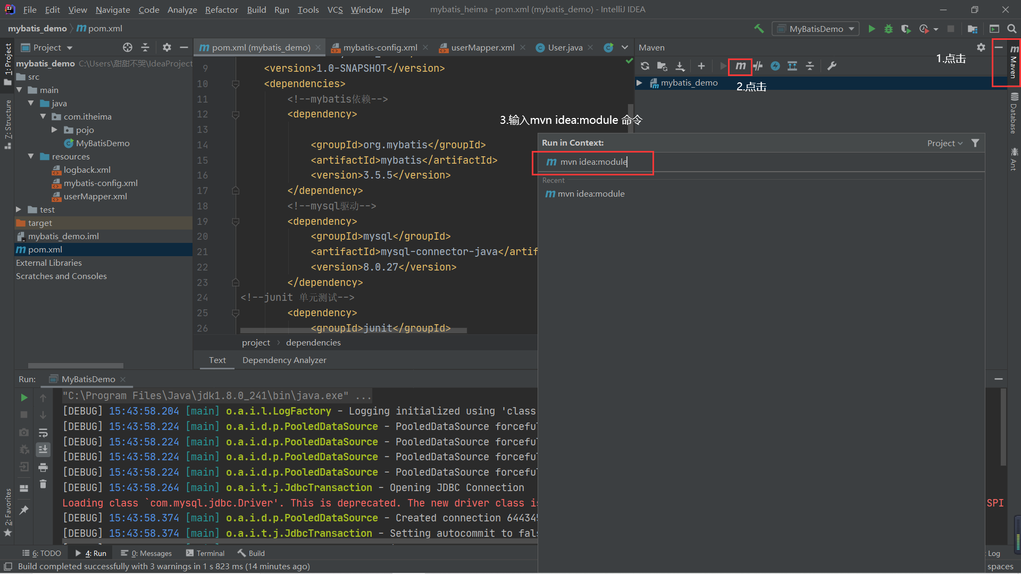Click Reimport All Maven Projects icon

(x=645, y=66)
